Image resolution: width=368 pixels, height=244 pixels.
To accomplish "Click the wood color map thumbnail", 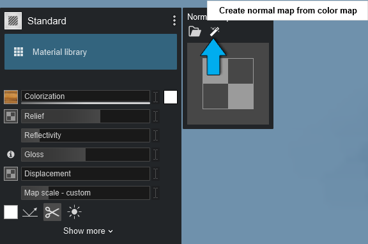I will coord(11,97).
